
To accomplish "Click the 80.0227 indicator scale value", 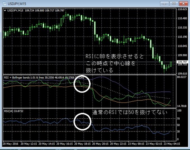I will click(182, 77).
